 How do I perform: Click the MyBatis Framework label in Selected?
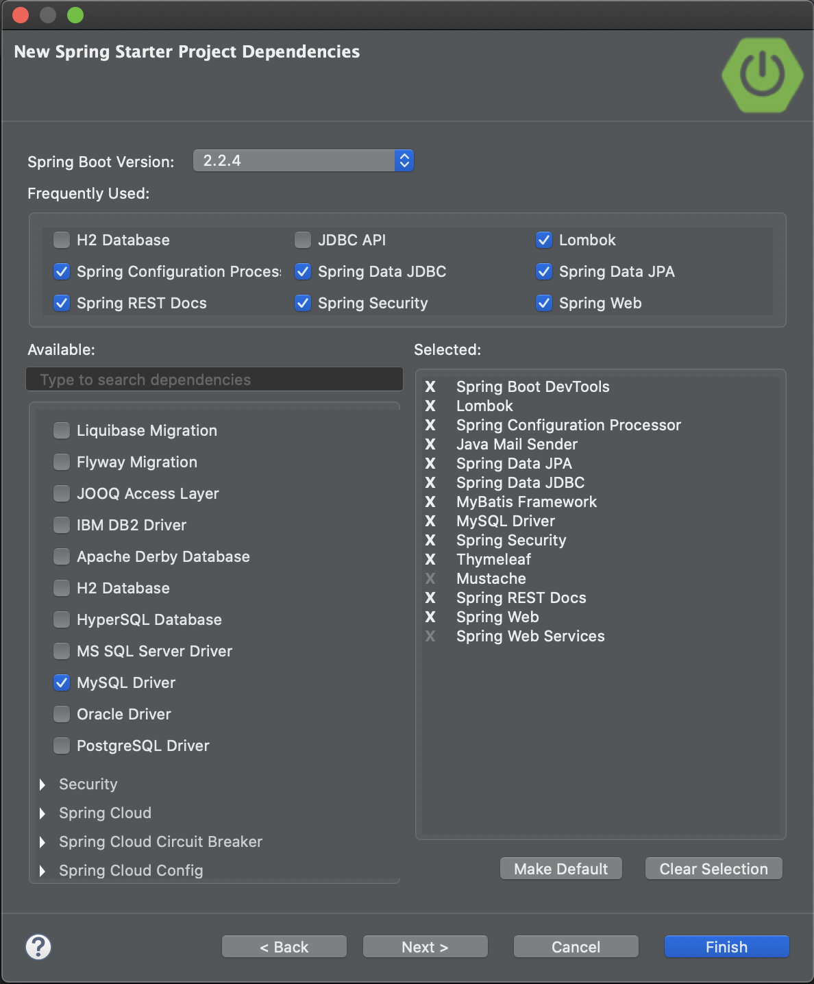(527, 502)
